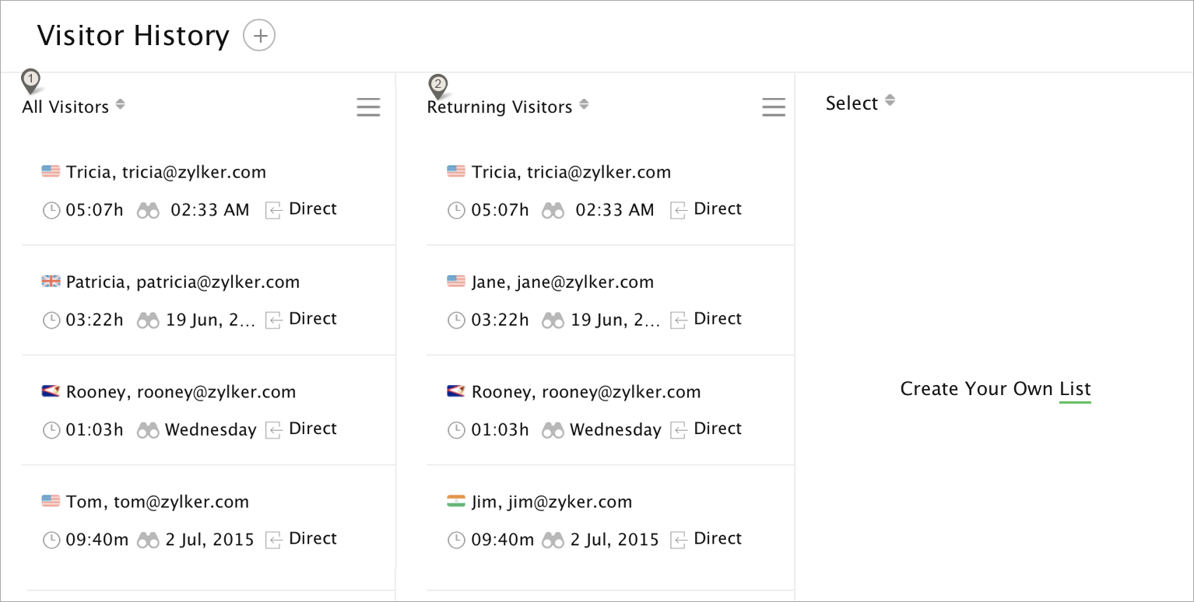Open the Select list dropdown

coord(890,101)
